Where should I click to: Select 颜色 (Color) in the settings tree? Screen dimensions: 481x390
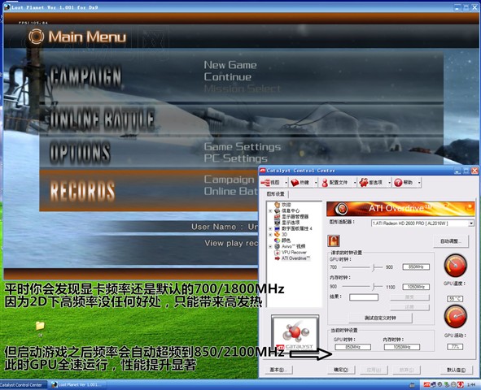pyautogui.click(x=286, y=240)
